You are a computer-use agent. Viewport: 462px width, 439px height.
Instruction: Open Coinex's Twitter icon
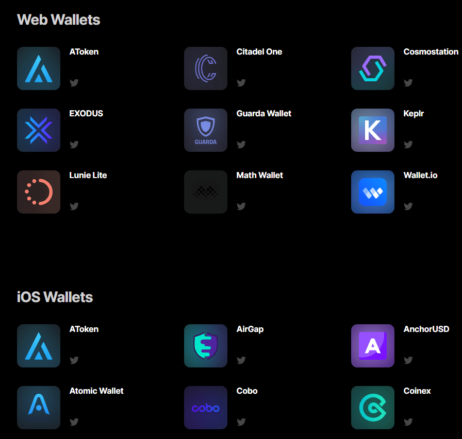tap(408, 422)
